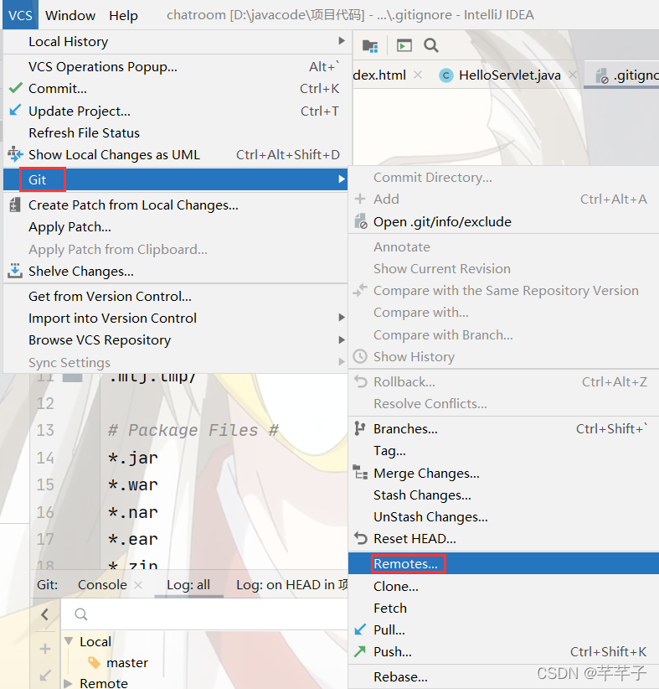659x689 pixels.
Task: Expand Local History submenu
Action: (x=176, y=41)
